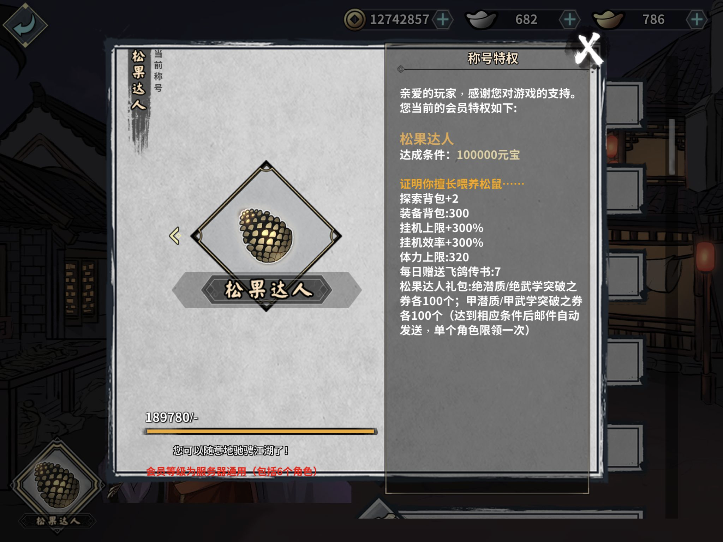Click the 当前称号 vertical tab label
This screenshot has height=542, width=723.
[158, 71]
